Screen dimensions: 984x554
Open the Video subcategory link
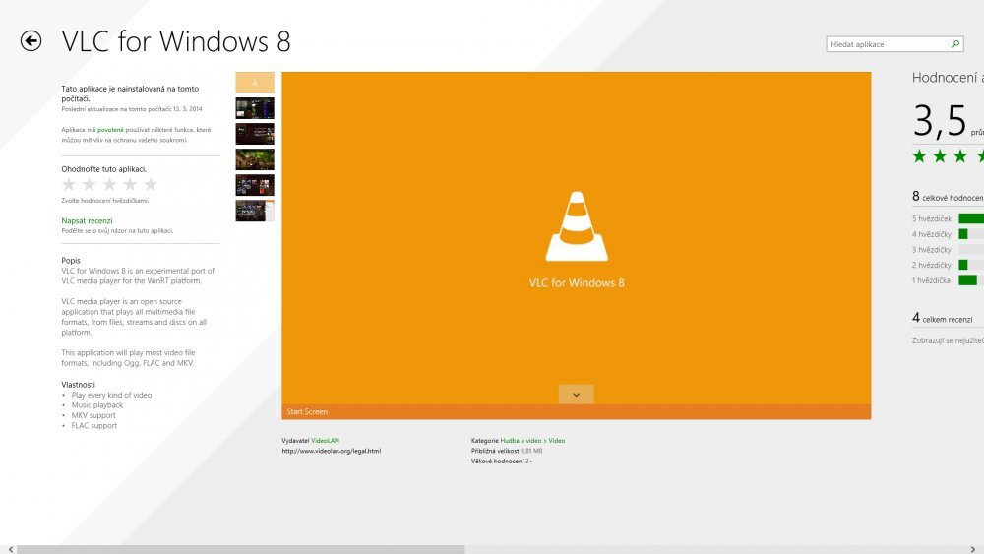557,441
